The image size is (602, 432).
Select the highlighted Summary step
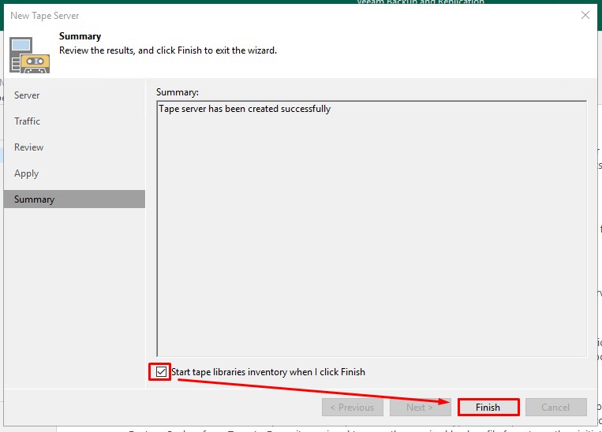[x=34, y=199]
